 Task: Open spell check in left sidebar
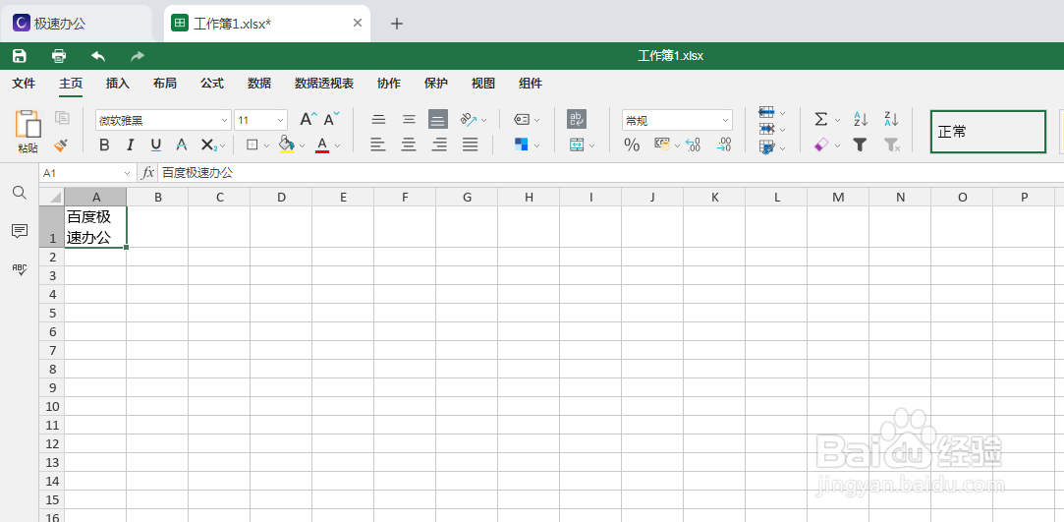click(x=20, y=268)
